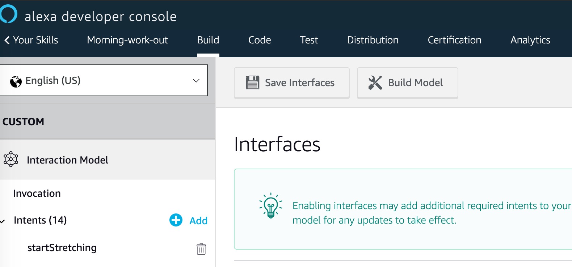Click the wrench and screwdriver build icon
The height and width of the screenshot is (267, 572).
tap(375, 82)
